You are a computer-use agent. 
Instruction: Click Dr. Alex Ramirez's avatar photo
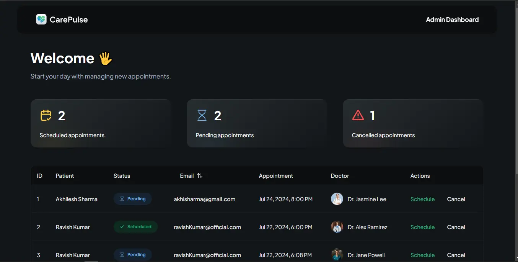(x=337, y=227)
